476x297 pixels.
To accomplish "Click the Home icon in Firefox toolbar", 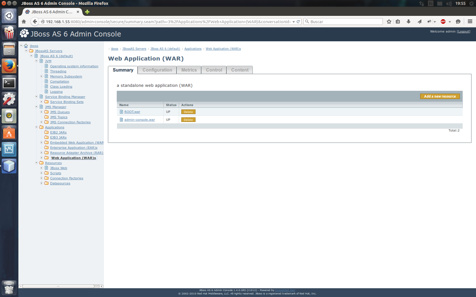I will 24,21.
